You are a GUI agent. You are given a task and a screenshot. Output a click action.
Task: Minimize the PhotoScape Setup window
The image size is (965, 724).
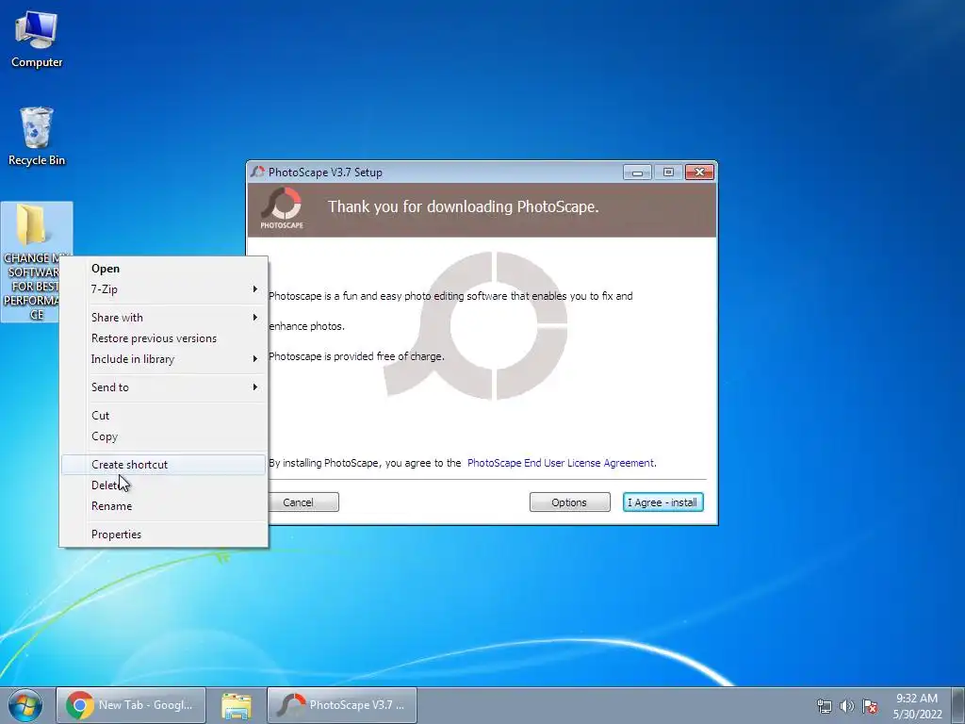(637, 173)
